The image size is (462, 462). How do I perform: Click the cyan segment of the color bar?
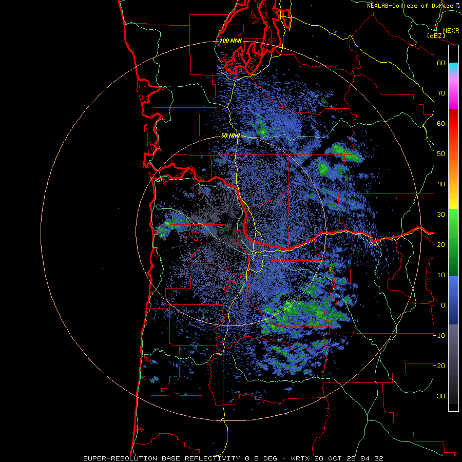(453, 68)
